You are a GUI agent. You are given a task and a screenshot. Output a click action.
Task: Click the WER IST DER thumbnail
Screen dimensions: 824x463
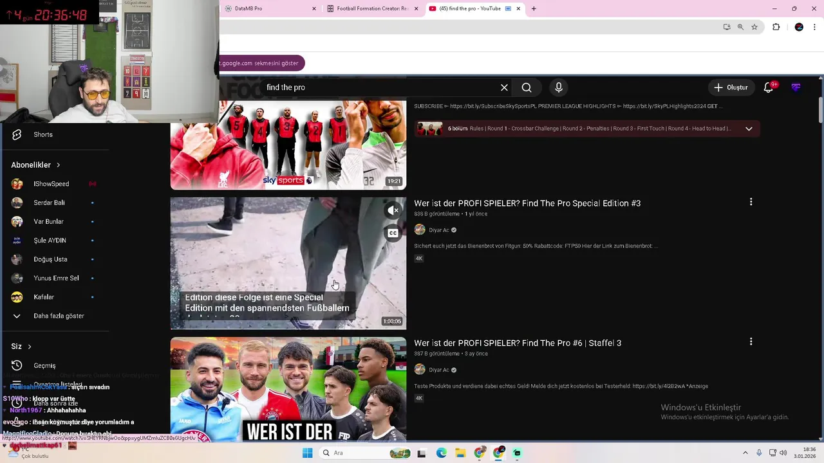pos(288,389)
